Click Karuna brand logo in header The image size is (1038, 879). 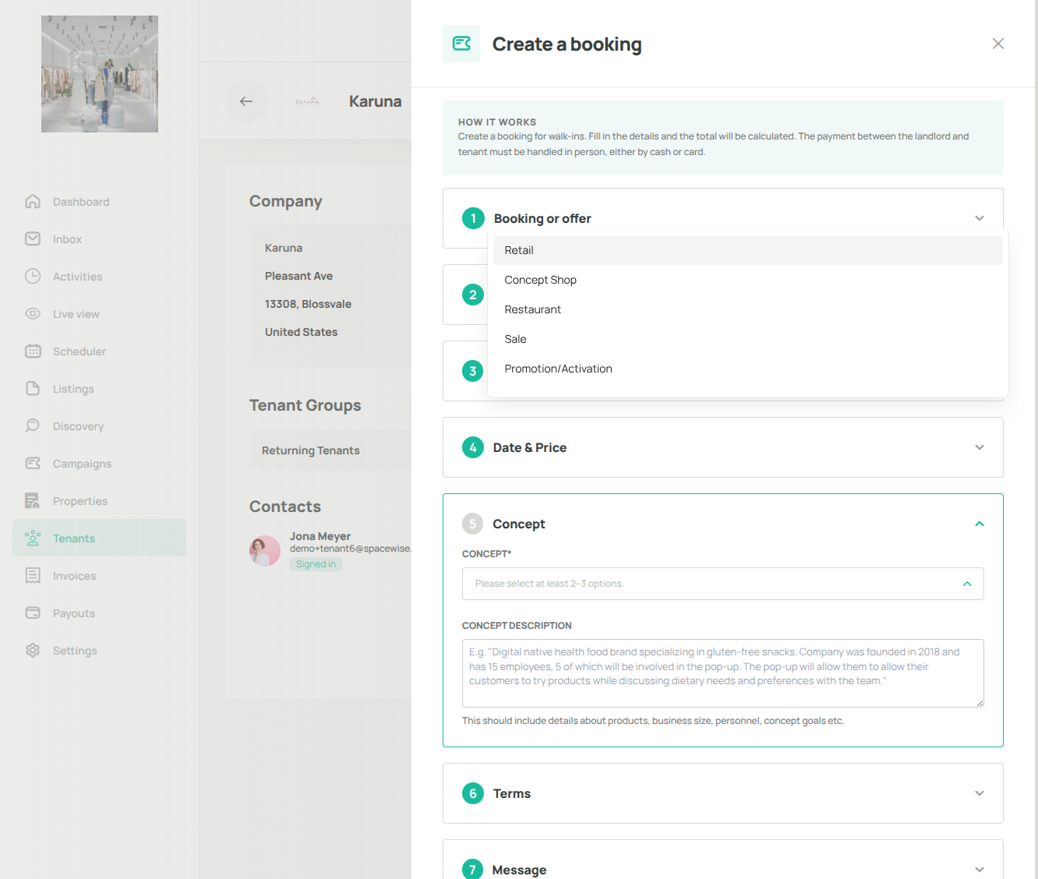309,101
